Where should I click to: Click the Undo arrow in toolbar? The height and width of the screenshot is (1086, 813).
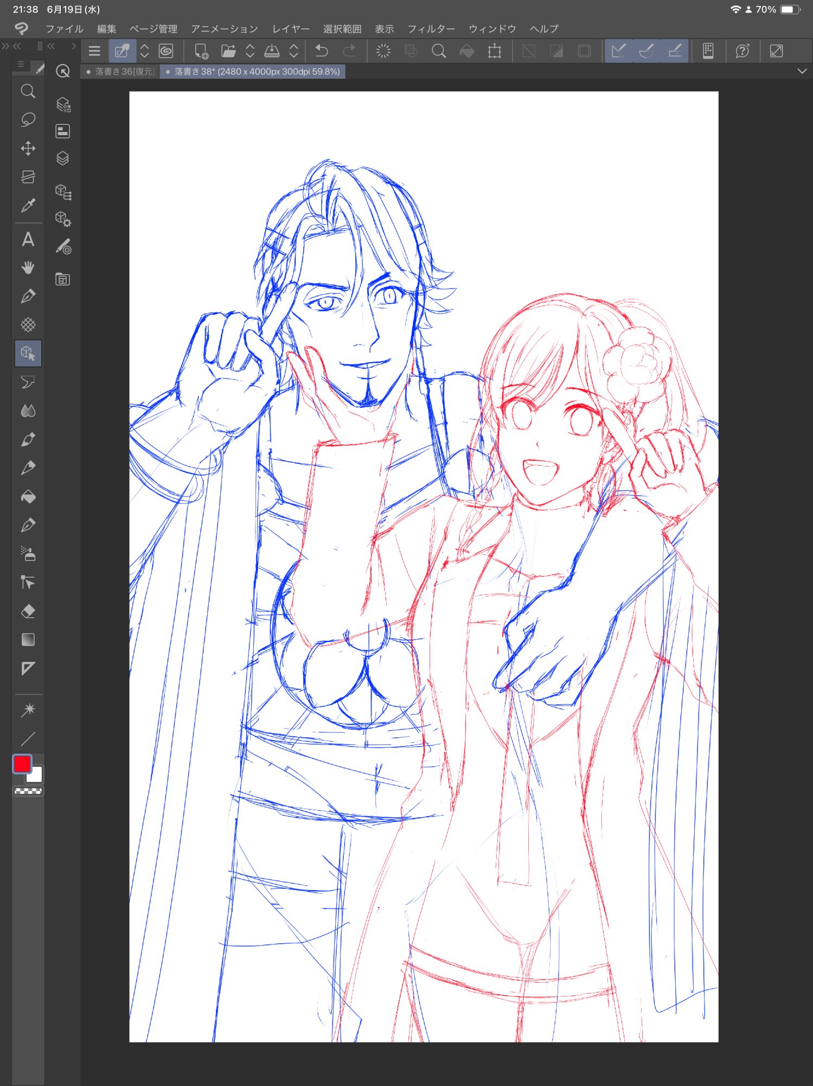pos(322,52)
